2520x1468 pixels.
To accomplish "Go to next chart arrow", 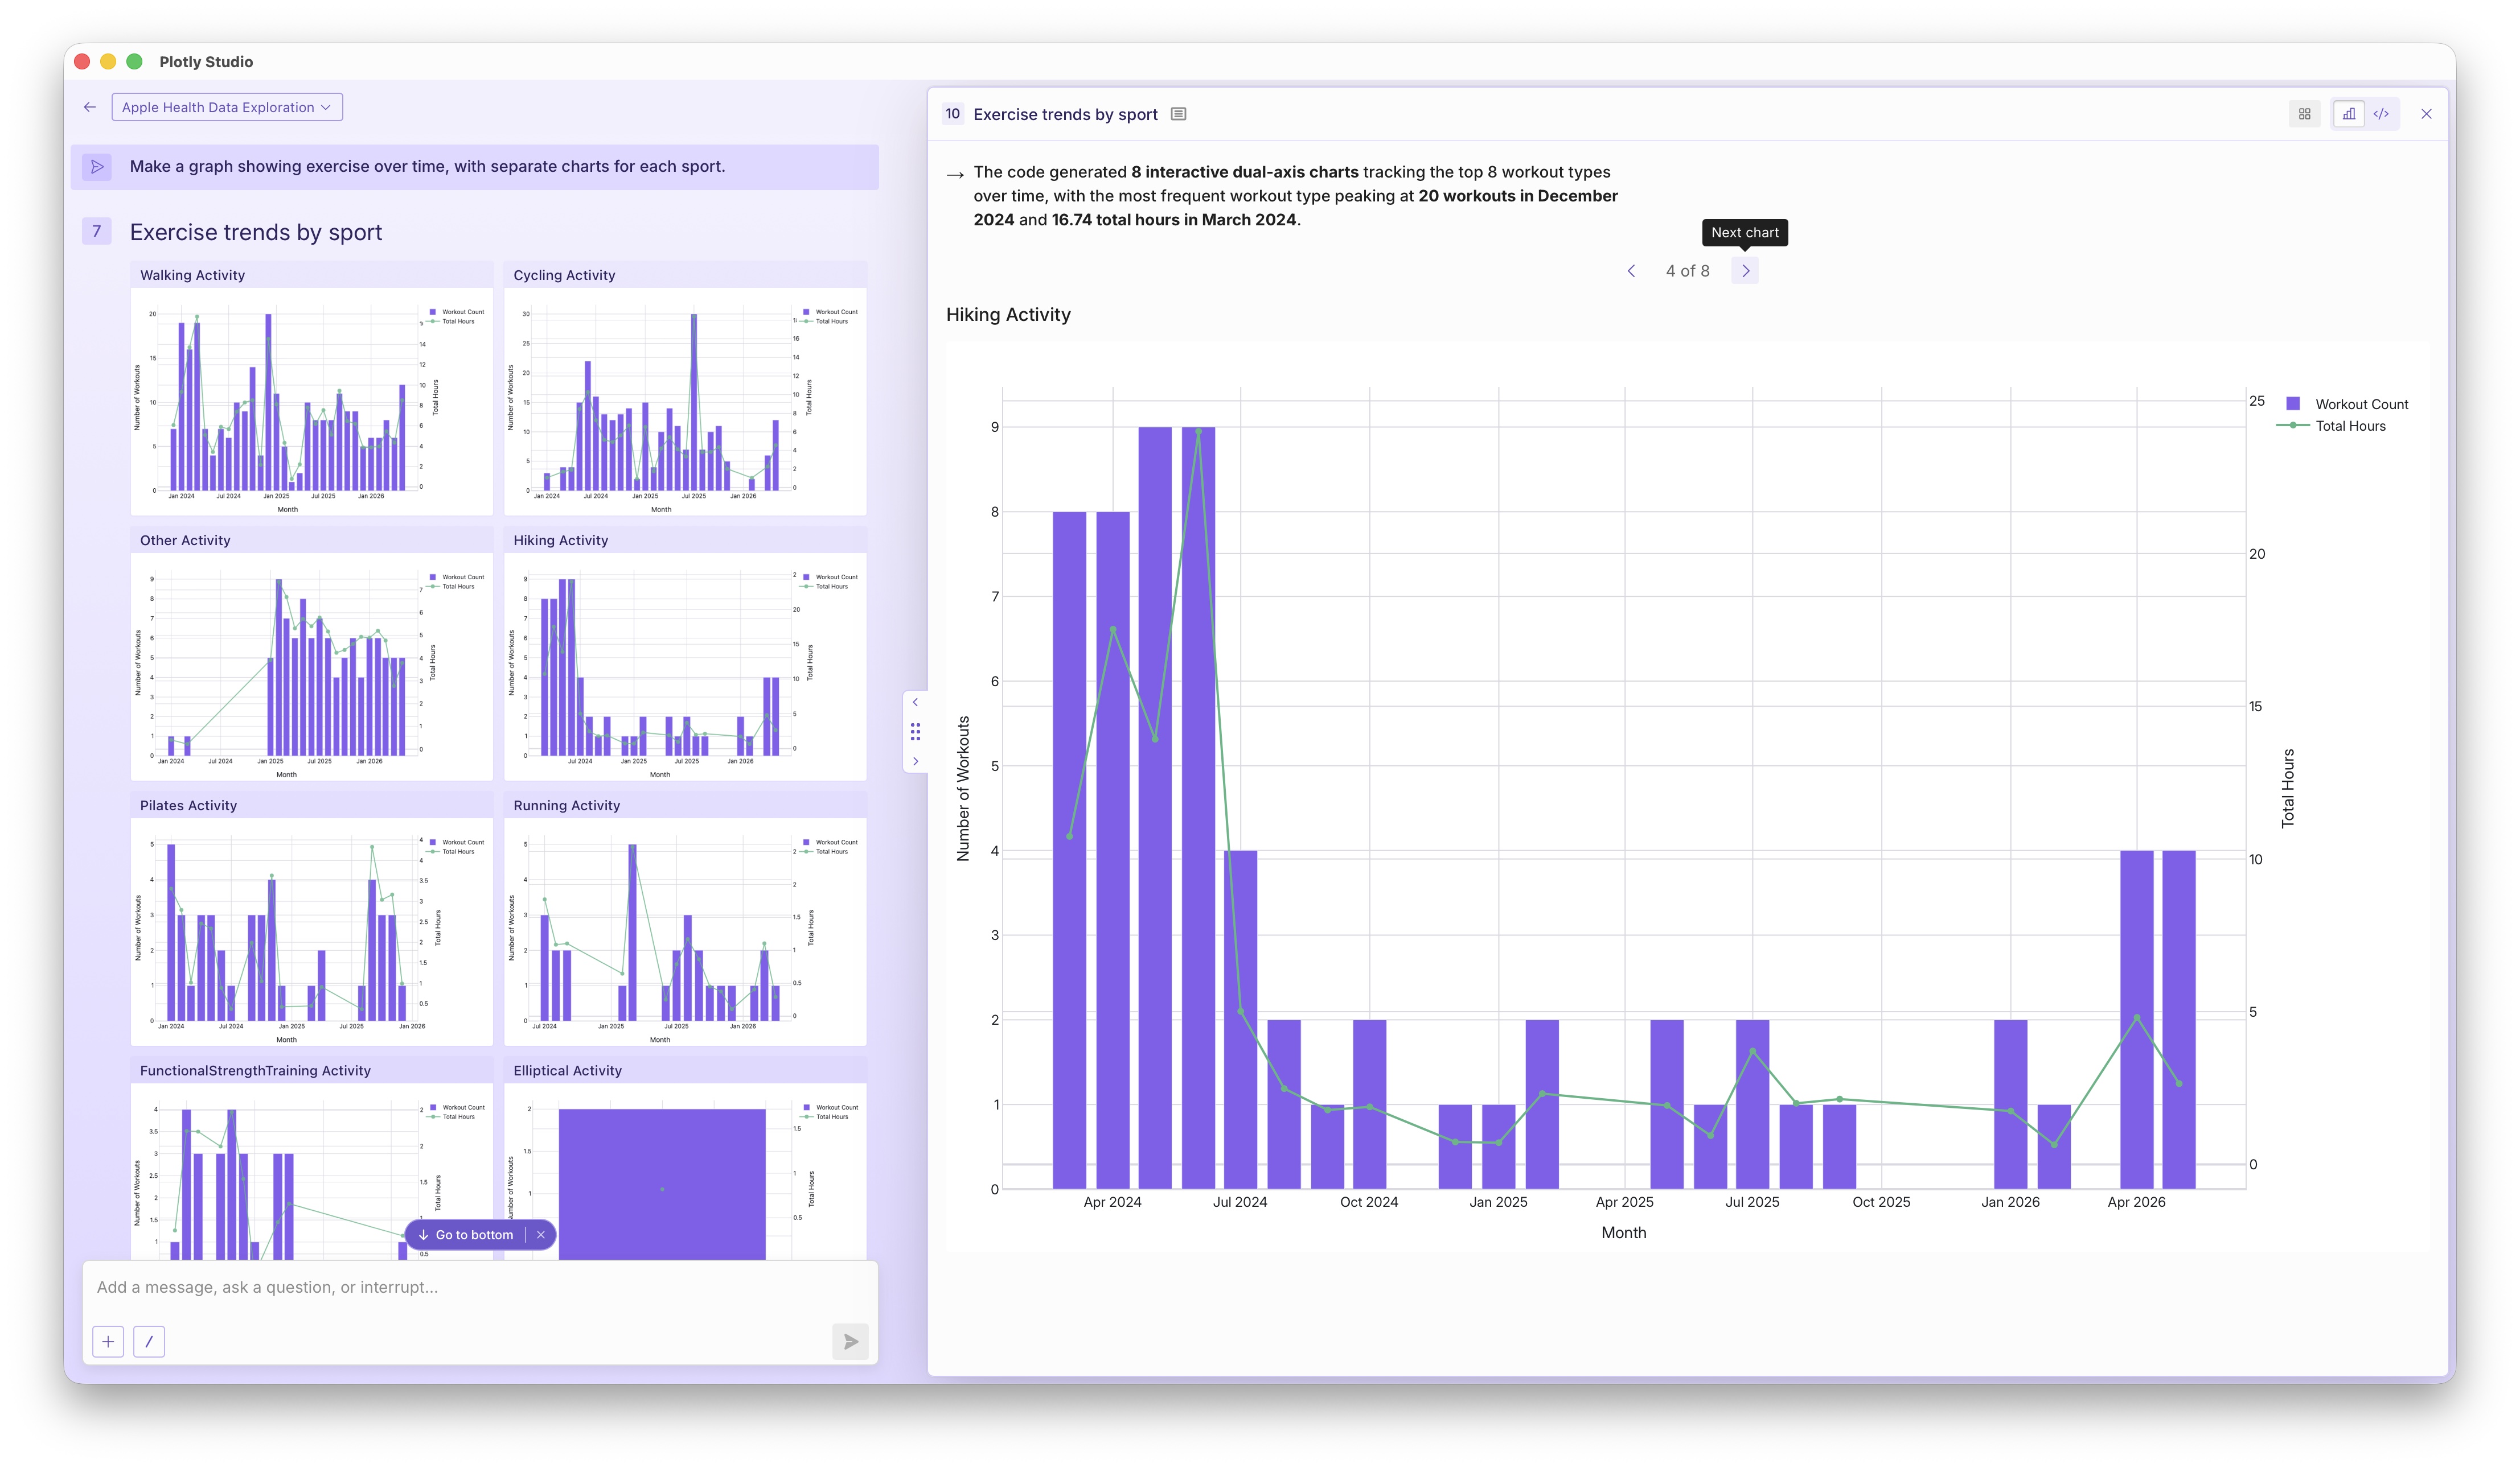I will (1745, 271).
